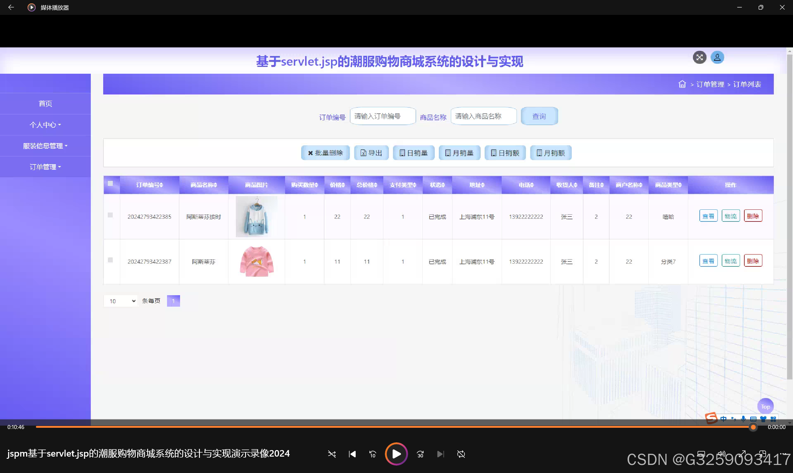Sort by the 订单编号 column header
The height and width of the screenshot is (473, 793).
[x=150, y=185]
